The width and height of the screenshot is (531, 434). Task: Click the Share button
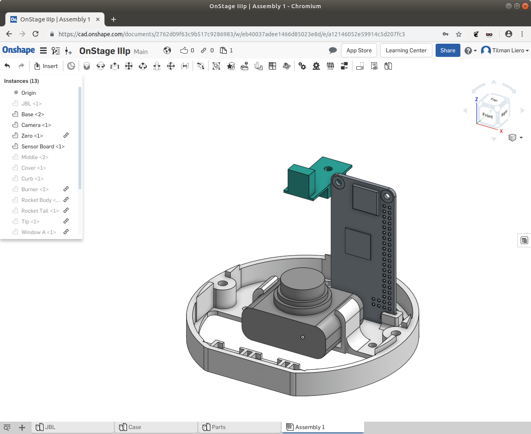pyautogui.click(x=448, y=50)
